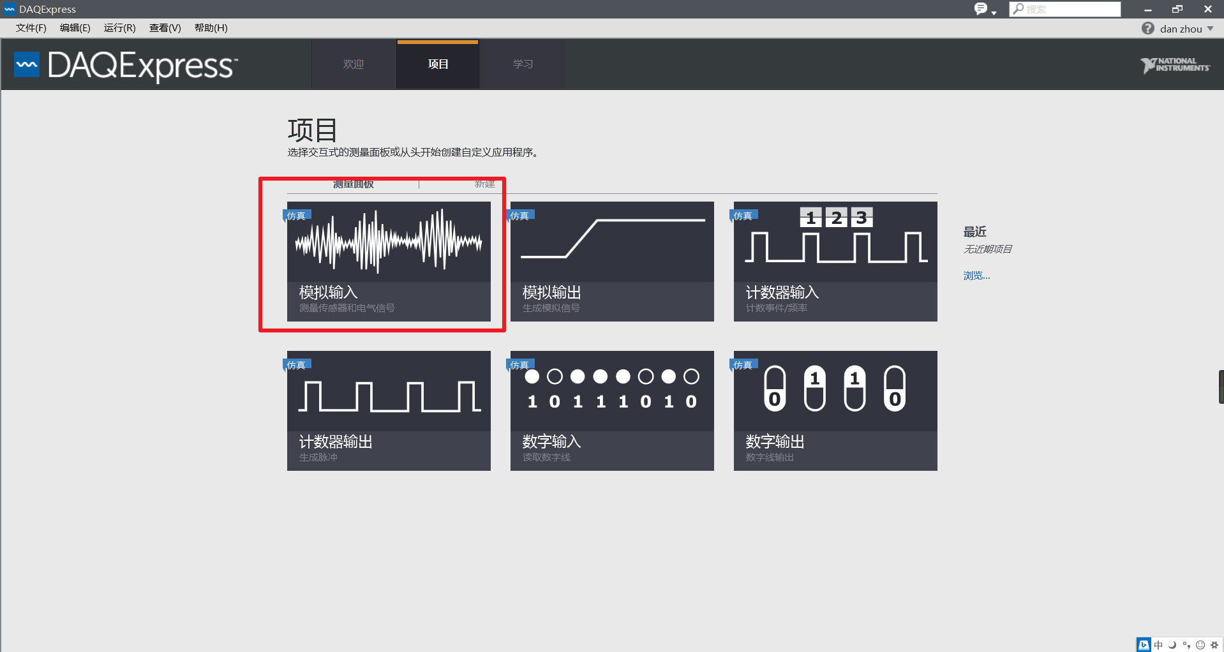Click the scrollbar on the right edge
1224x652 pixels.
(x=1220, y=386)
